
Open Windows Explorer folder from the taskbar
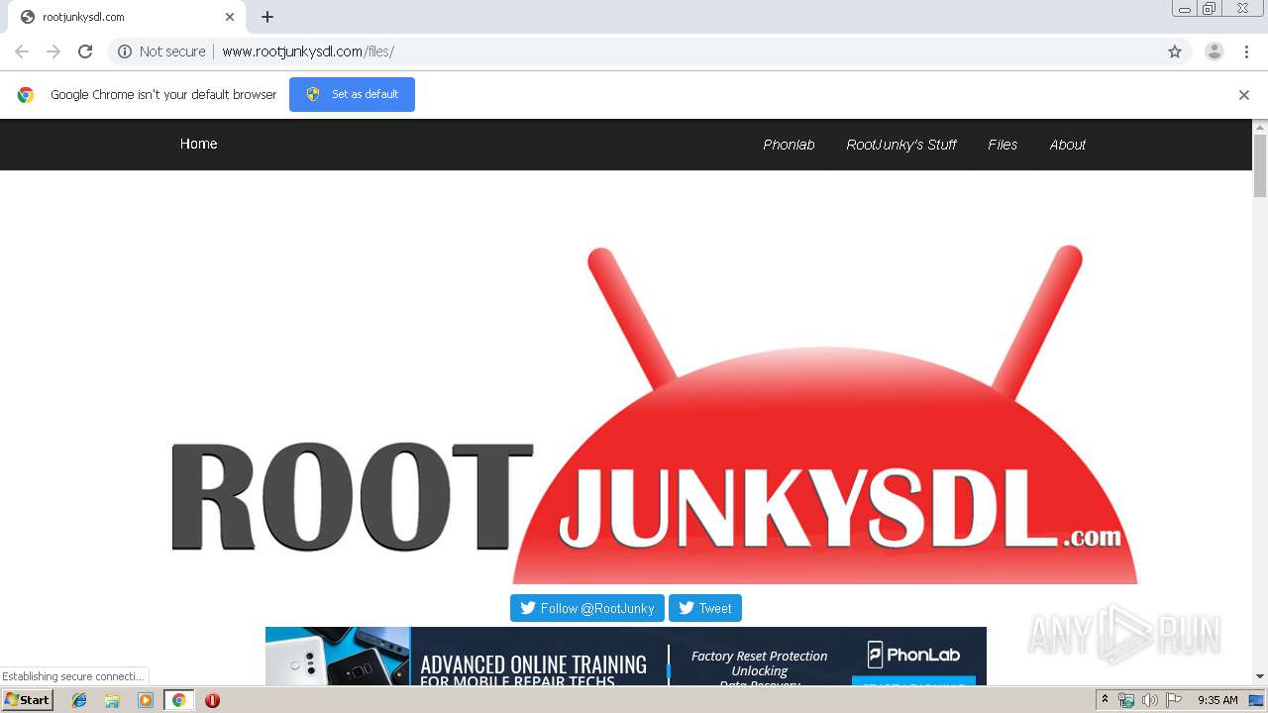[x=112, y=700]
